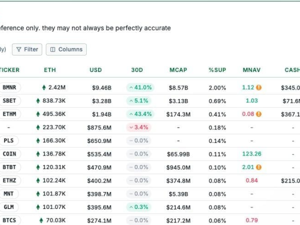Click the Ethereum icon beside 223.70K

(38, 127)
